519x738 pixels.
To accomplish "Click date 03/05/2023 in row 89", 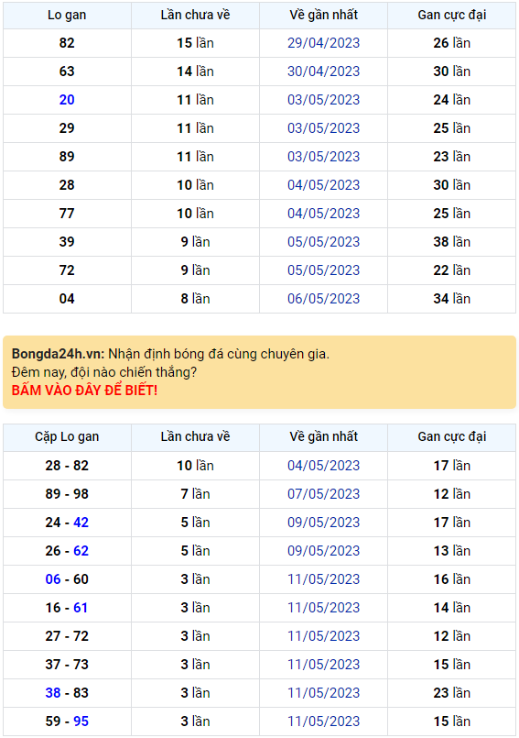I will click(323, 156).
